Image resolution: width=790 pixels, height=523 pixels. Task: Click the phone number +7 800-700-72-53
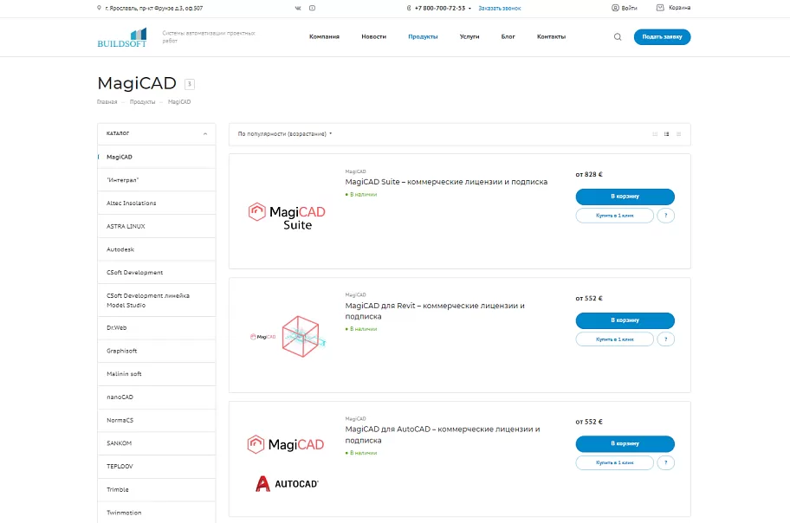(x=440, y=9)
